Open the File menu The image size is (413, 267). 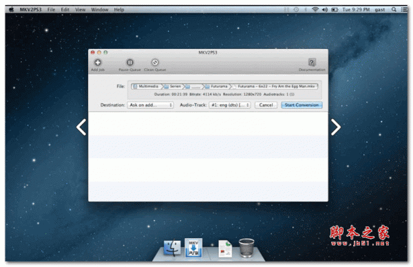pos(51,10)
